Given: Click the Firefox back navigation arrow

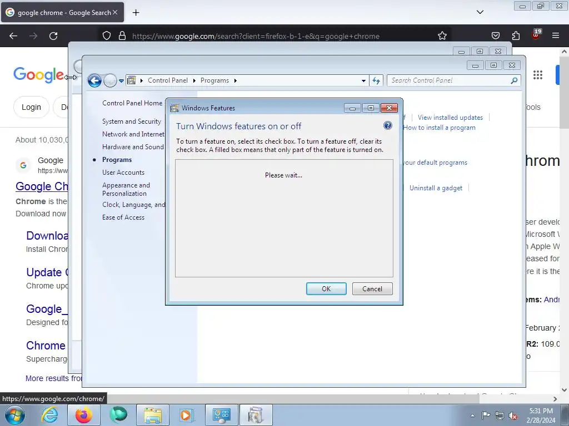Looking at the screenshot, I should (x=13, y=36).
